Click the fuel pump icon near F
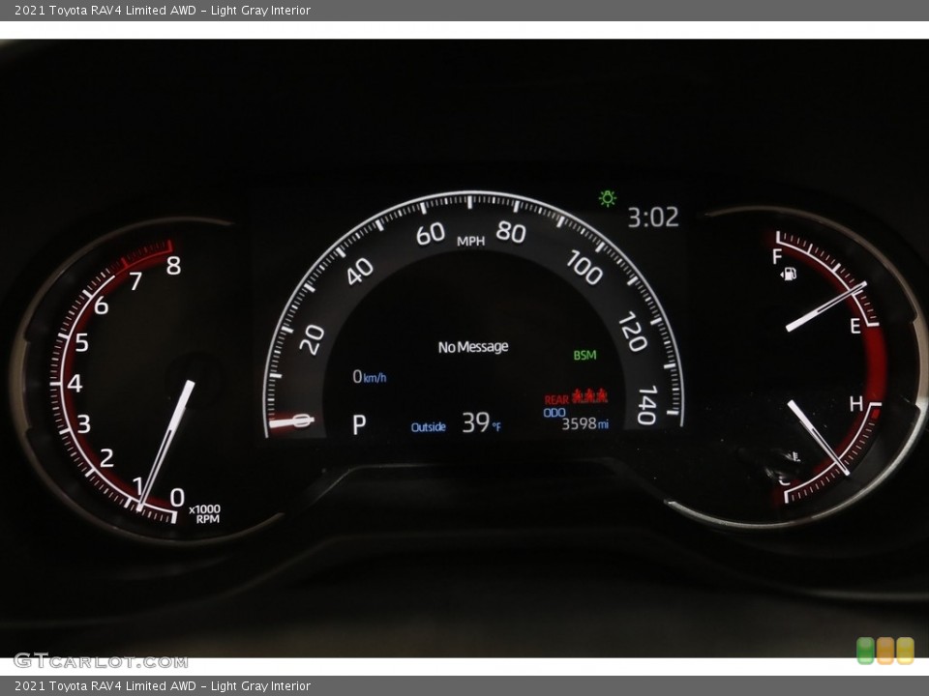The image size is (929, 696). (789, 274)
